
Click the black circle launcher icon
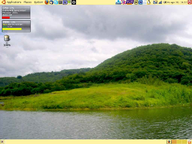pyautogui.click(x=74, y=2)
